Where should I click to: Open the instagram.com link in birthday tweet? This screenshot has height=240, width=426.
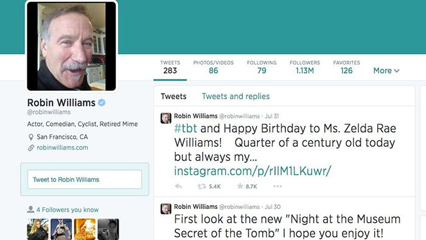click(253, 171)
